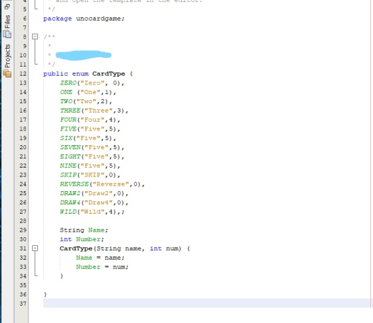Click the DRAW4 enum constant

click(x=71, y=202)
